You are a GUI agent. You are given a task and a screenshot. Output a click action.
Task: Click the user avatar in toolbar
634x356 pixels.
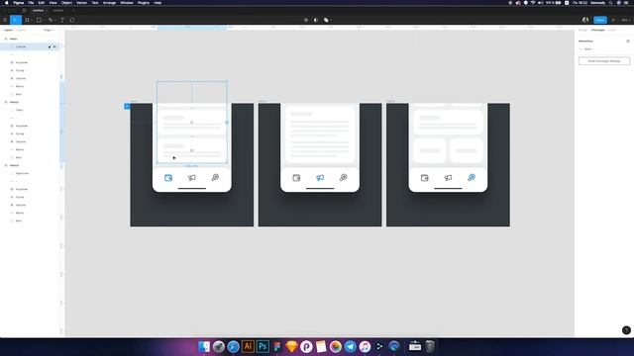click(x=585, y=20)
